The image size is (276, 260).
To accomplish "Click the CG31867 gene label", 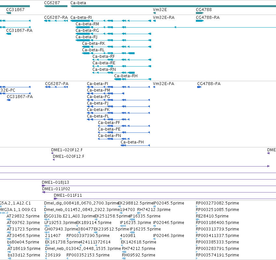I will point(15,9).
